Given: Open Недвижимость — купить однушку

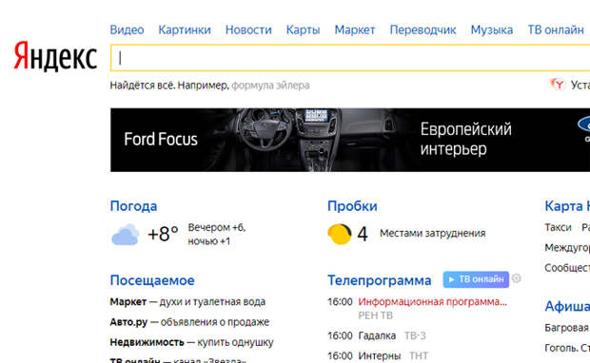Looking at the screenshot, I should click(191, 342).
